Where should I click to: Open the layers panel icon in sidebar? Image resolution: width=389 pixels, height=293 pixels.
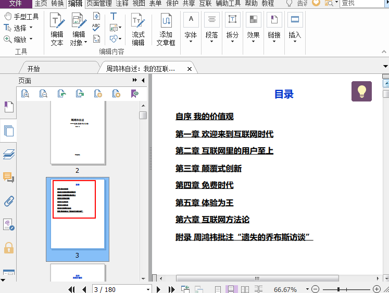(9, 154)
